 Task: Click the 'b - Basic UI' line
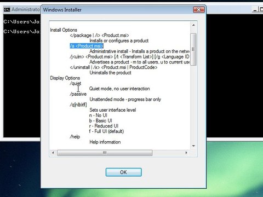click(x=101, y=121)
